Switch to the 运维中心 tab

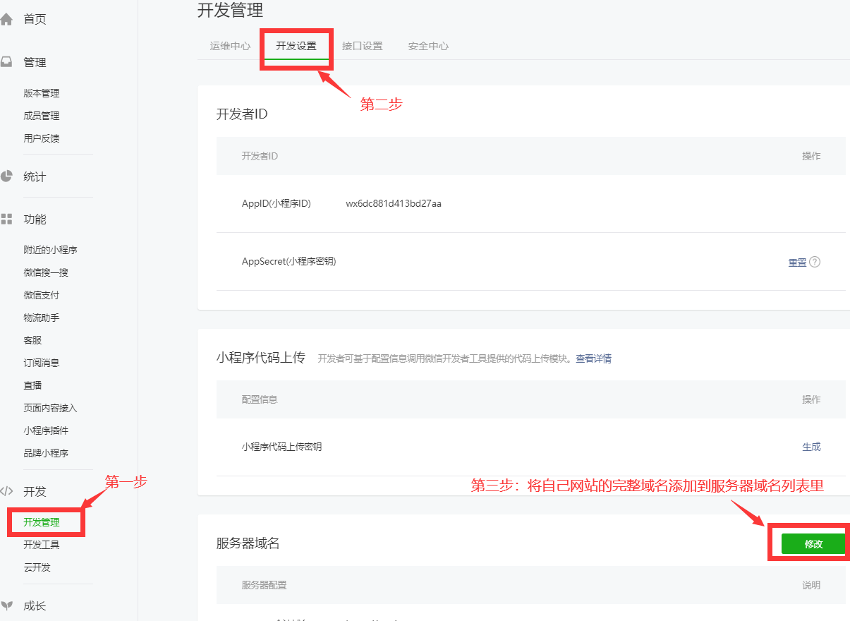[229, 46]
